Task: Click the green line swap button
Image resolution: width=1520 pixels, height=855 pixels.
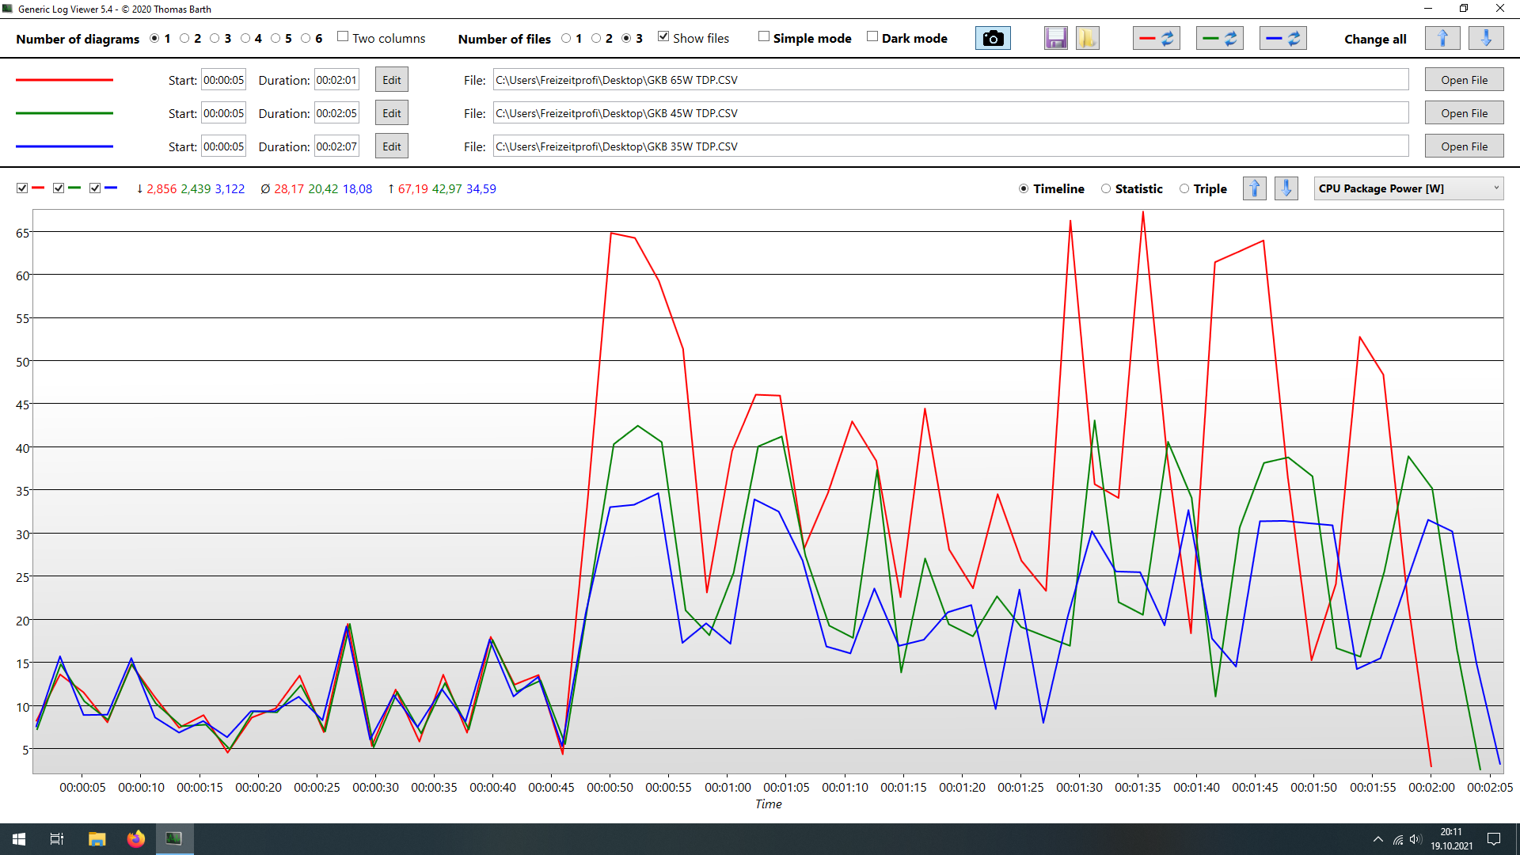Action: 1220,38
